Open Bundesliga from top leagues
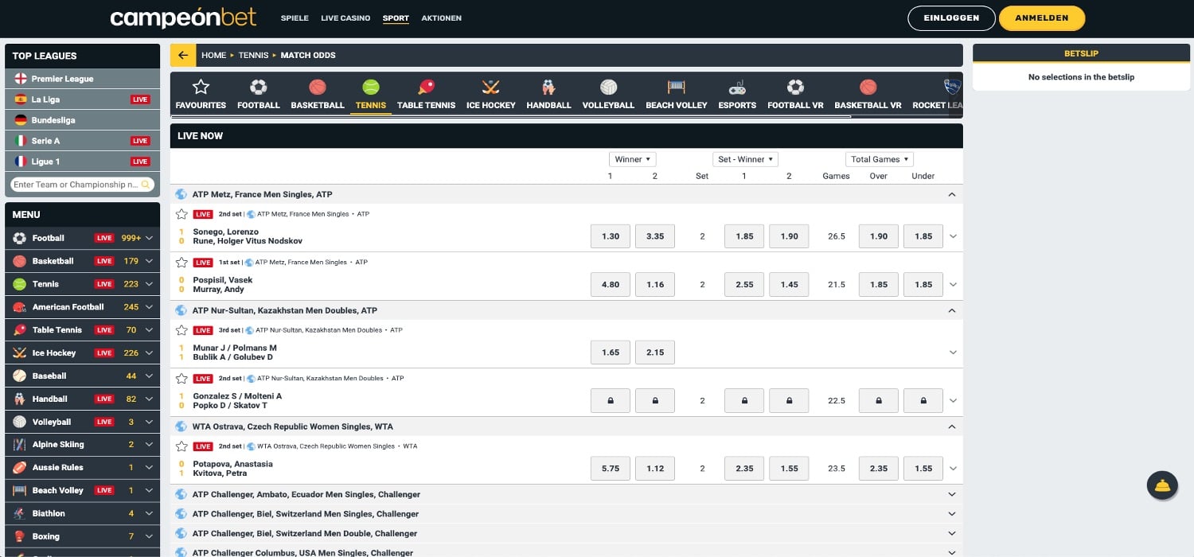Viewport: 1194px width, 557px height. 83,120
